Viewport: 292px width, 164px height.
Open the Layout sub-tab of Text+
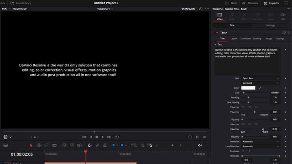pos(234,39)
